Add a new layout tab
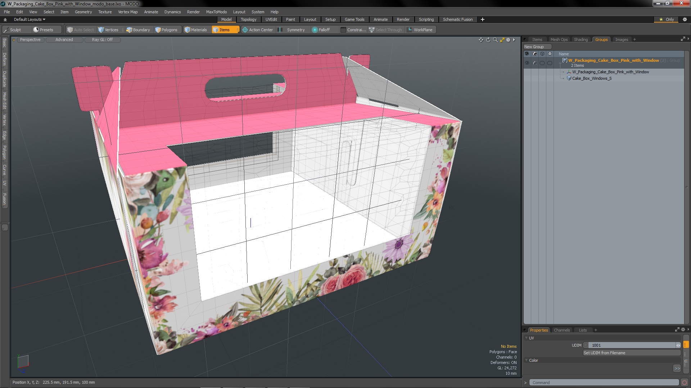The width and height of the screenshot is (691, 388). (482, 19)
